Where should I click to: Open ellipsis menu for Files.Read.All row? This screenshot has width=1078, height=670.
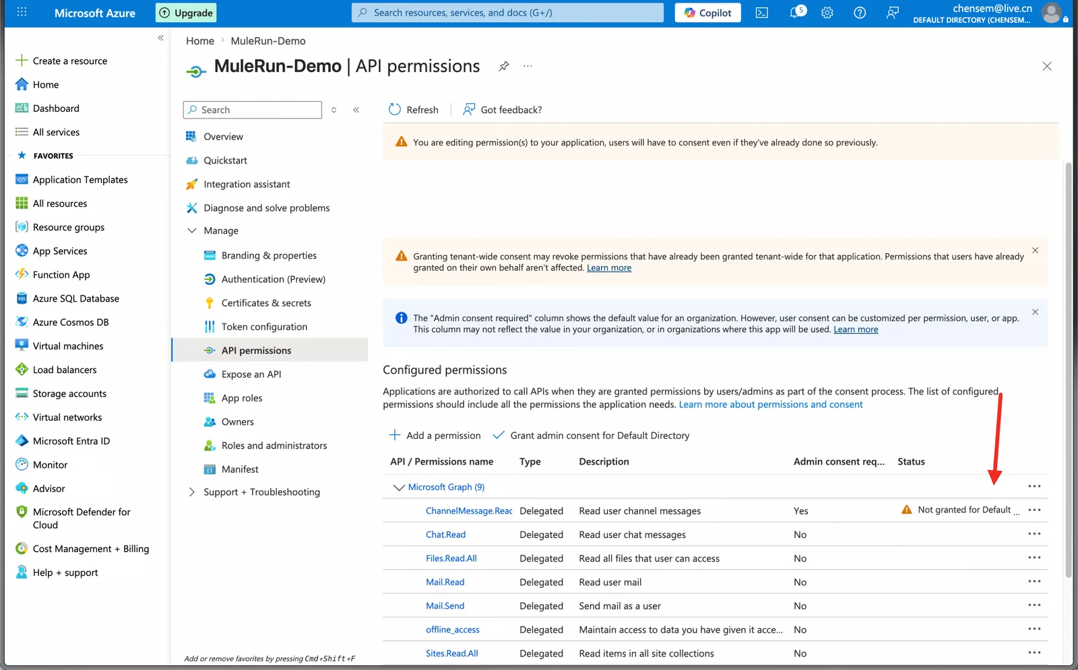pyautogui.click(x=1034, y=558)
